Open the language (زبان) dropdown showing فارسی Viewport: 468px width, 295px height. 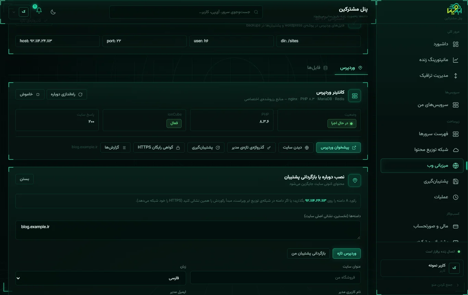[101, 278]
